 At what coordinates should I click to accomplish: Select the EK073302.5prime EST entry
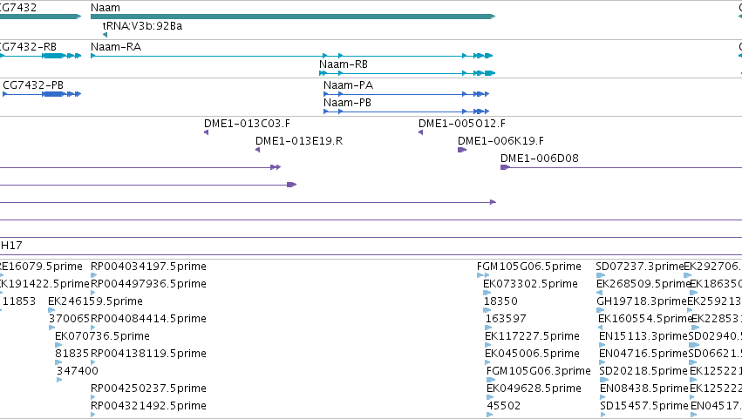530,284
